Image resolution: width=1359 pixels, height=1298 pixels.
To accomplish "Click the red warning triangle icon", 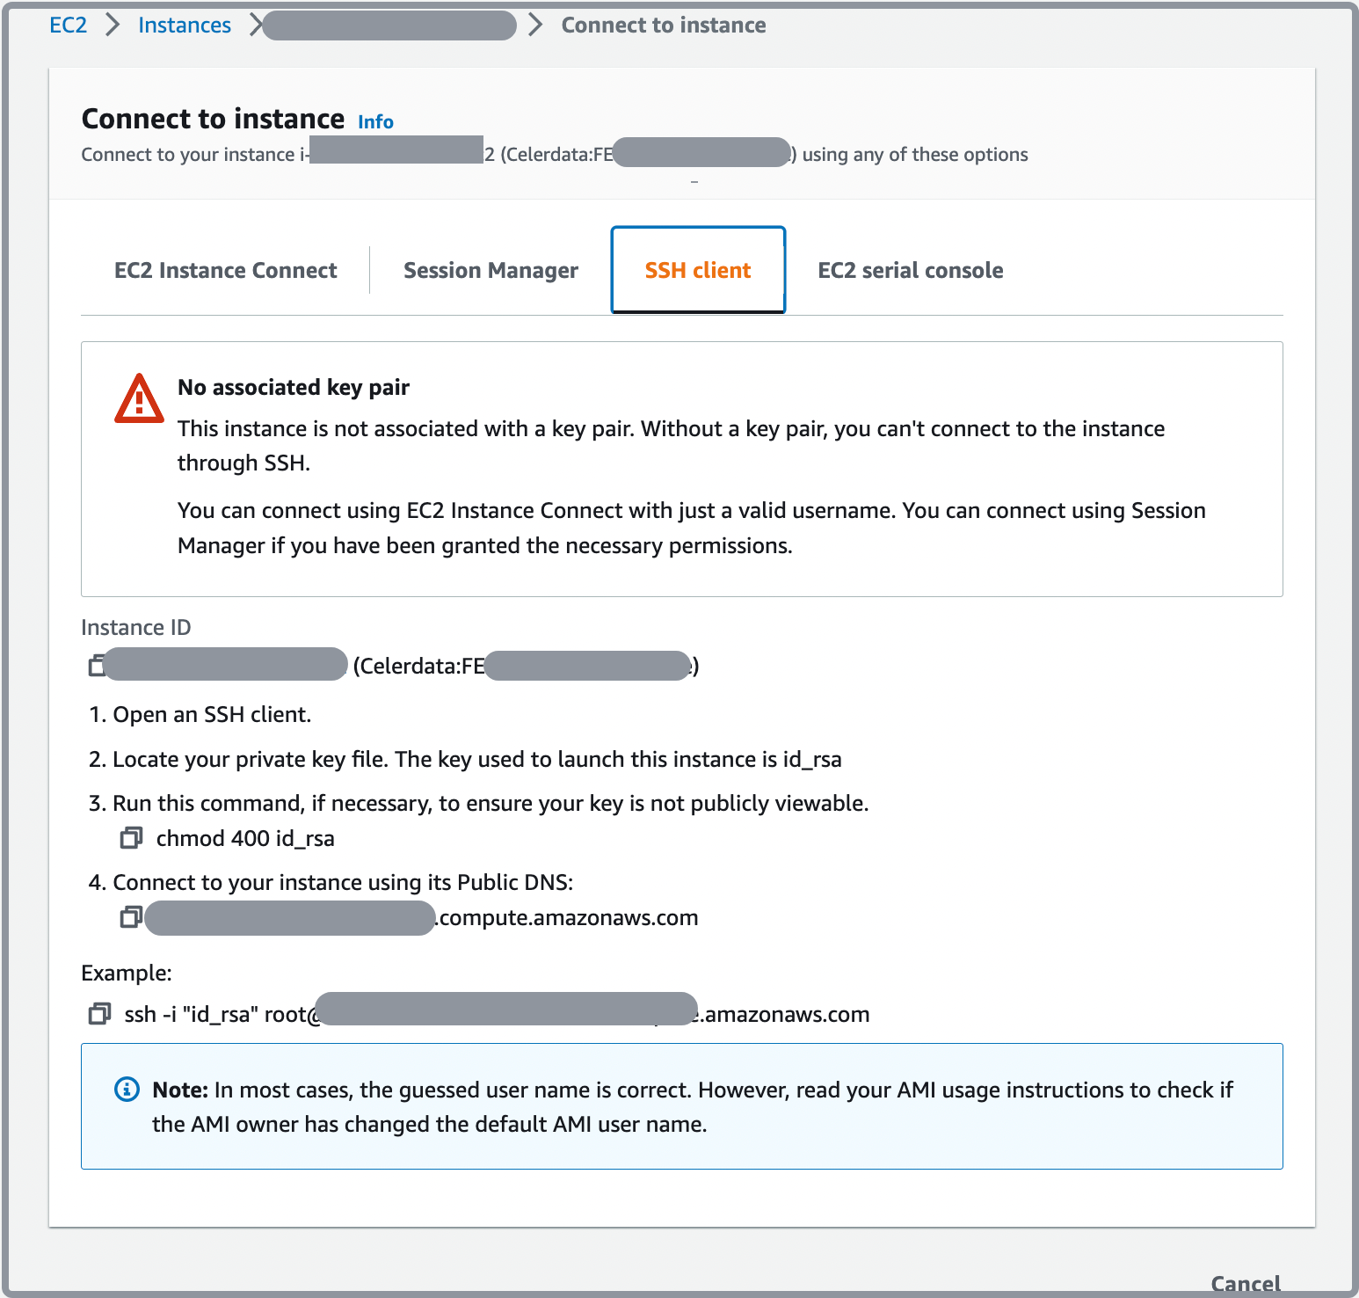I will tap(139, 400).
